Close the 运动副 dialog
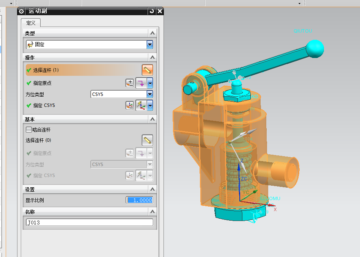This screenshot has height=257, width=360. pos(160,11)
